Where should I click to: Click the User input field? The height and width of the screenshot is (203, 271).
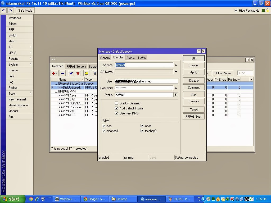pos(146,81)
